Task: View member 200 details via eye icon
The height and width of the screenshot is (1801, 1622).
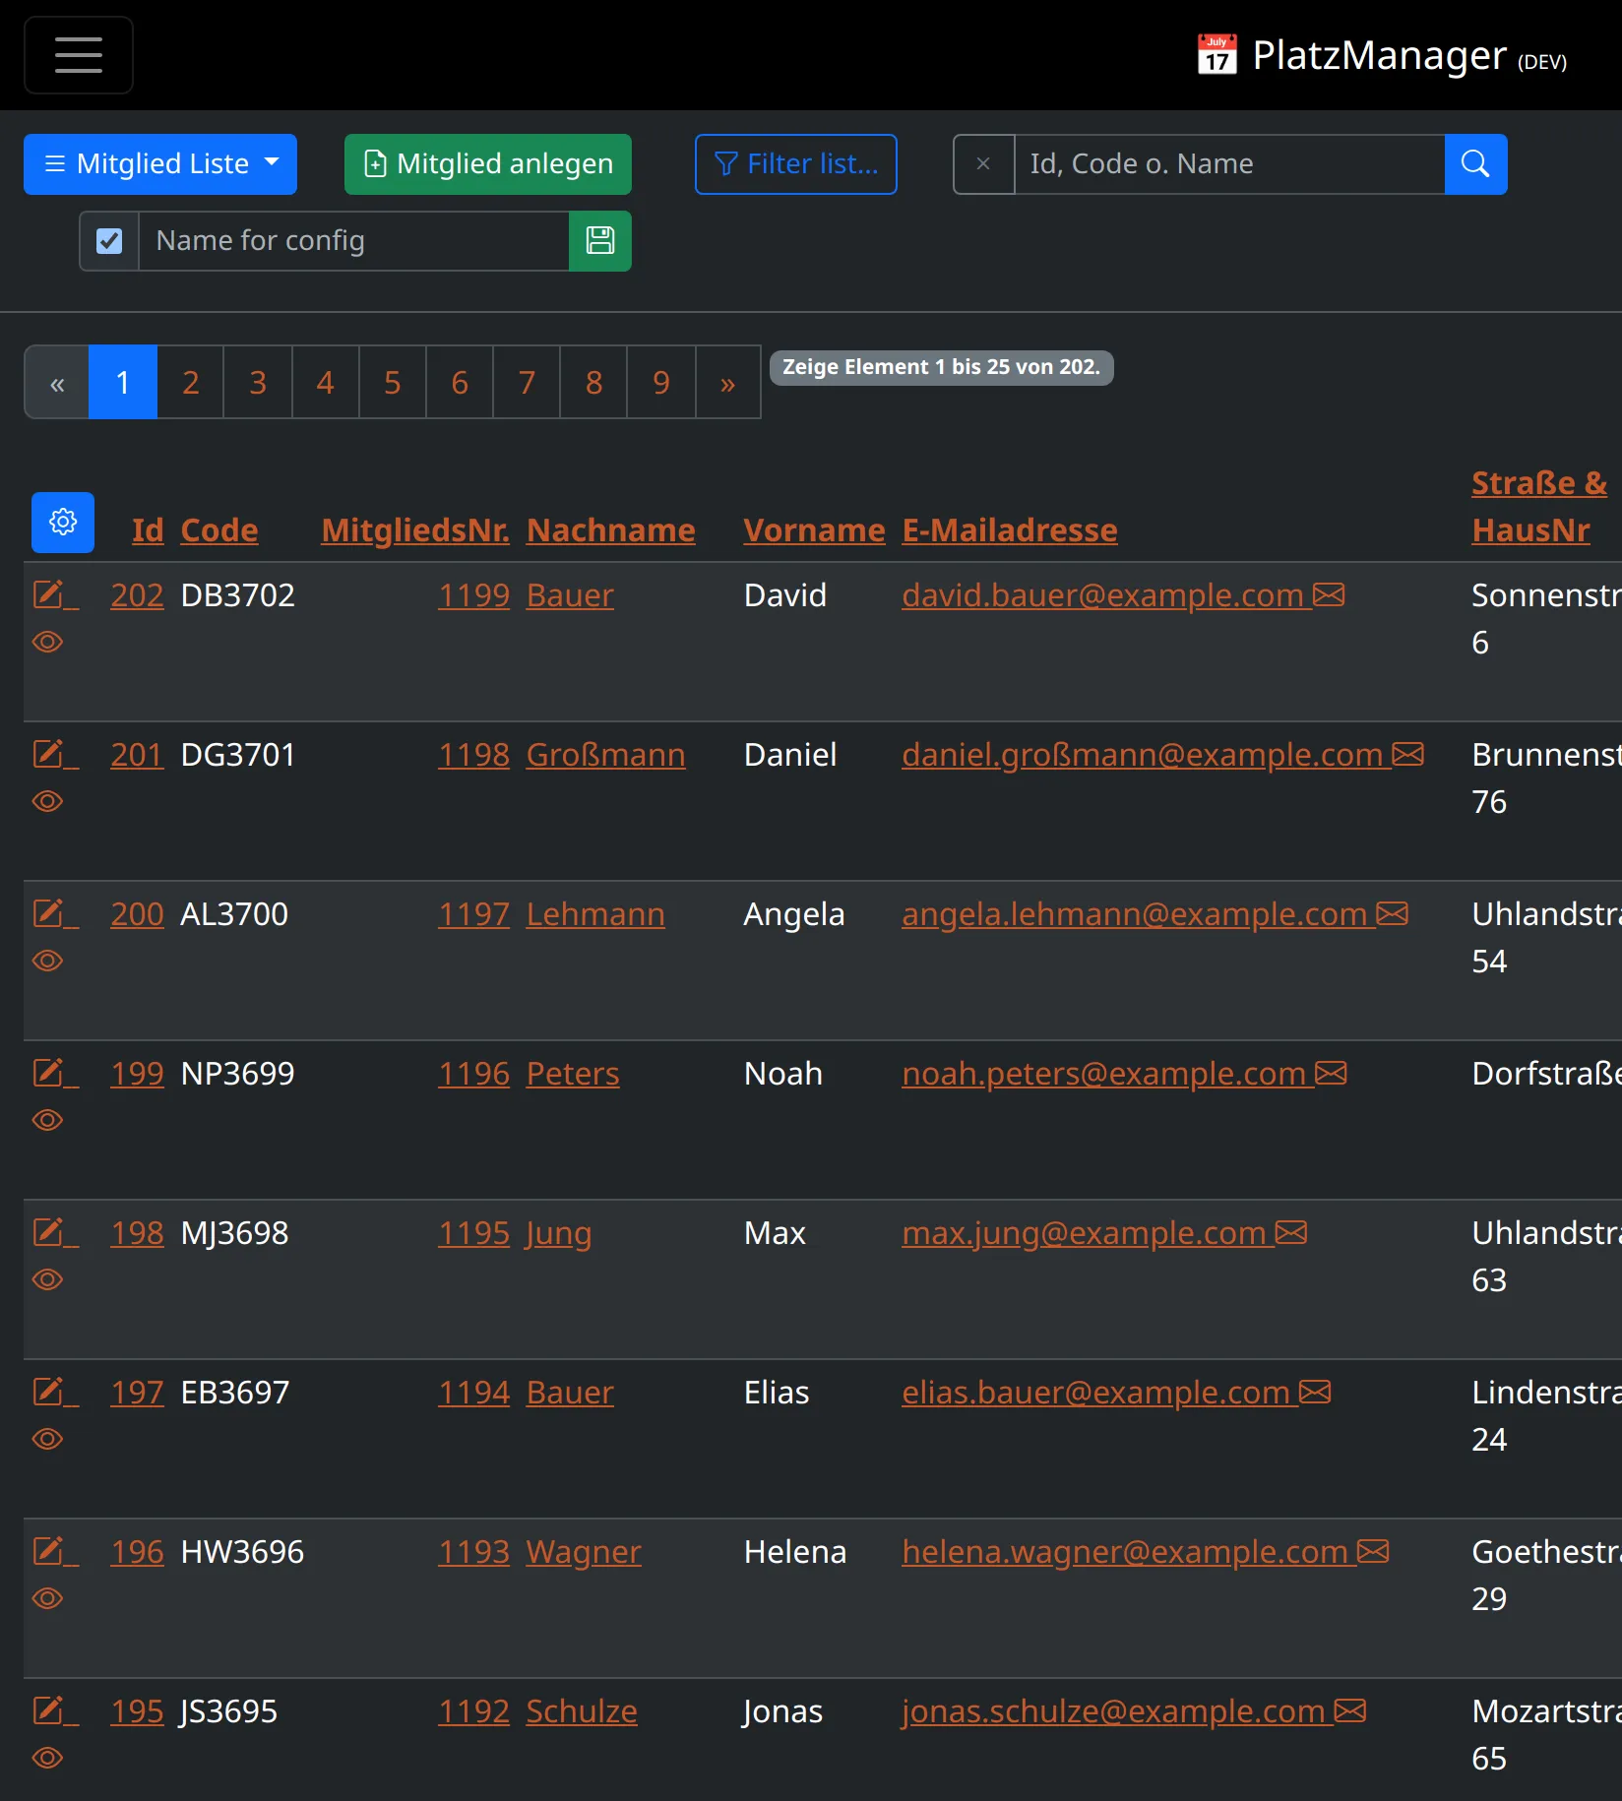Action: tap(47, 961)
